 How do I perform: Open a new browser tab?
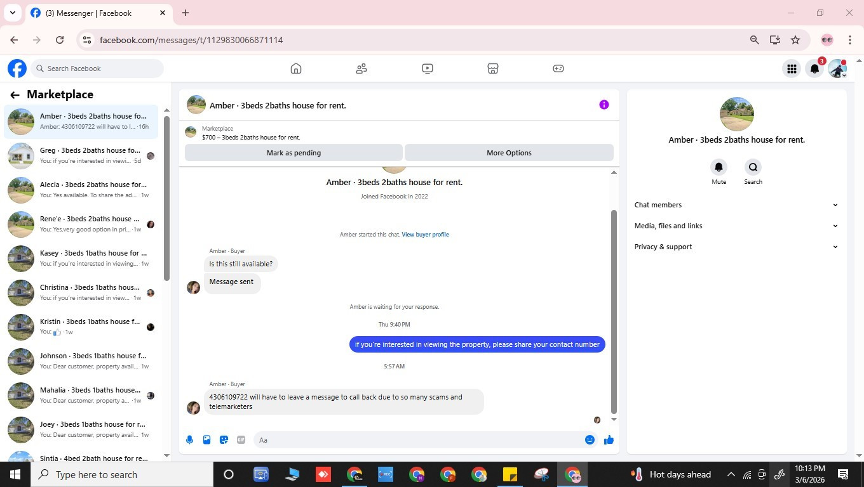pos(186,13)
